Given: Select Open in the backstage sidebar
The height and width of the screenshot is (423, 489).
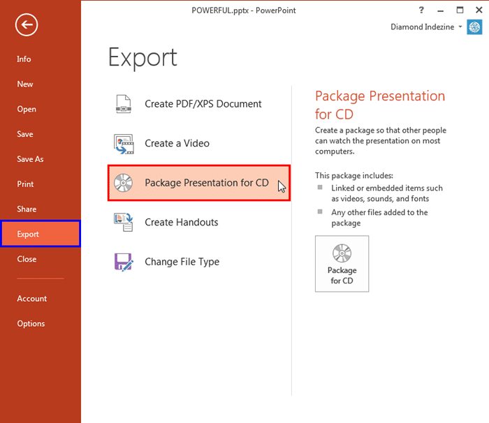Looking at the screenshot, I should pyautogui.click(x=27, y=109).
